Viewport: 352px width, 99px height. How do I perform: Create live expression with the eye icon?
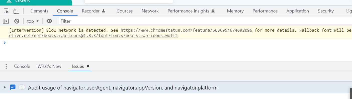point(49,21)
